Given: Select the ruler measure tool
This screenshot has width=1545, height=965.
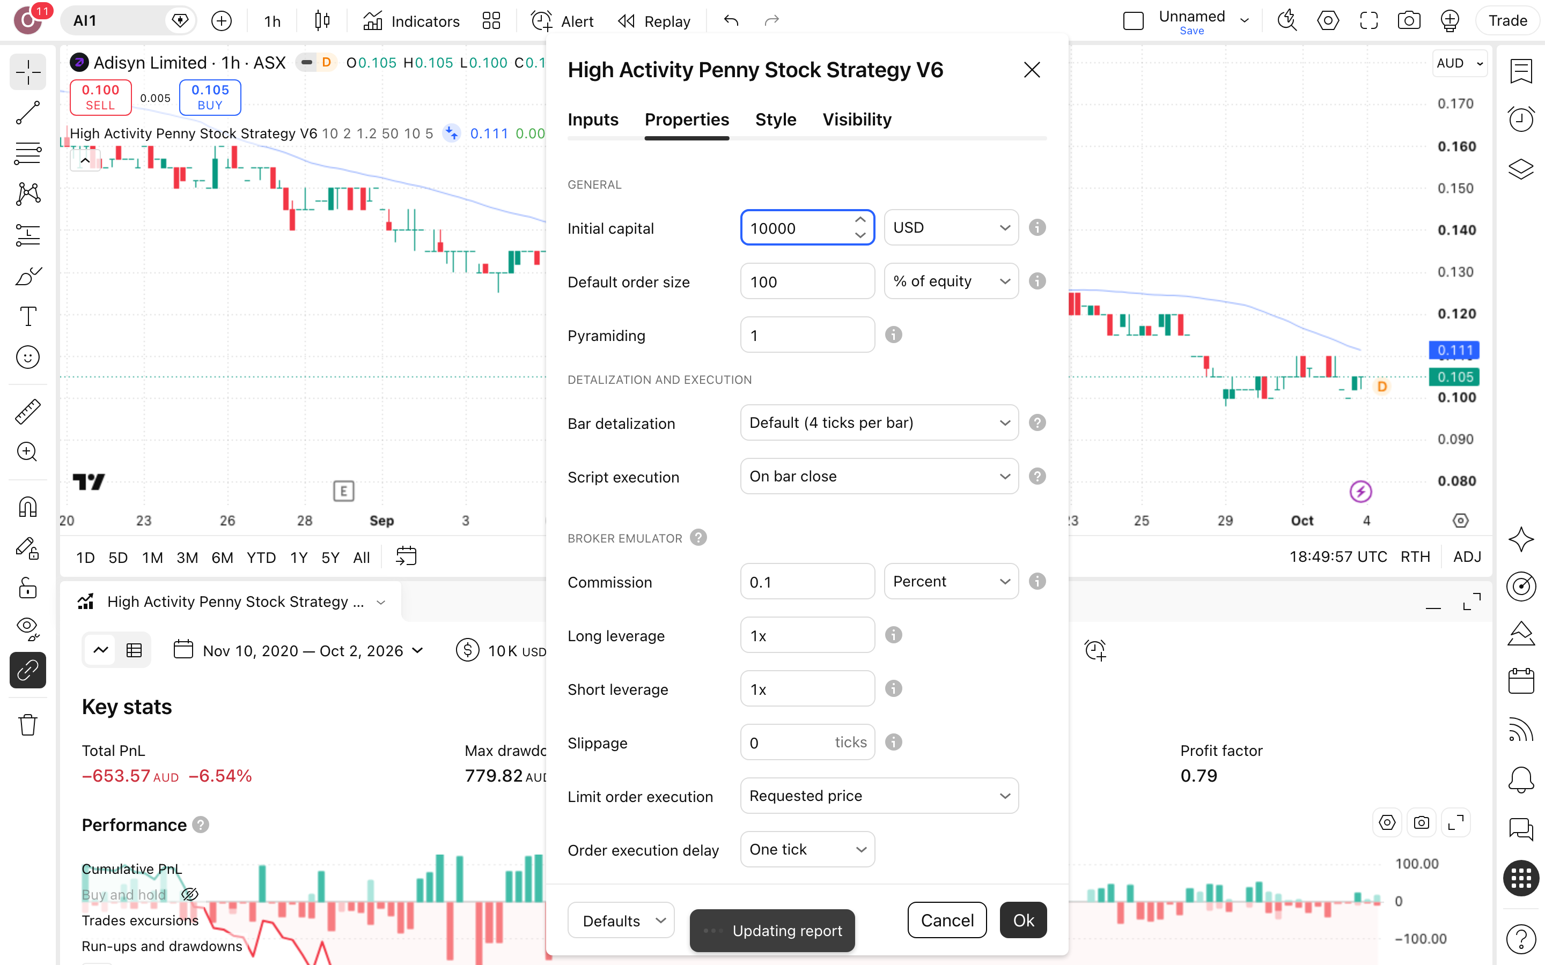Looking at the screenshot, I should tap(27, 412).
